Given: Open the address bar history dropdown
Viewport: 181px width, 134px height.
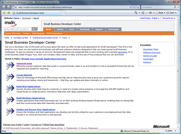Looking at the screenshot, I should point(130,7).
